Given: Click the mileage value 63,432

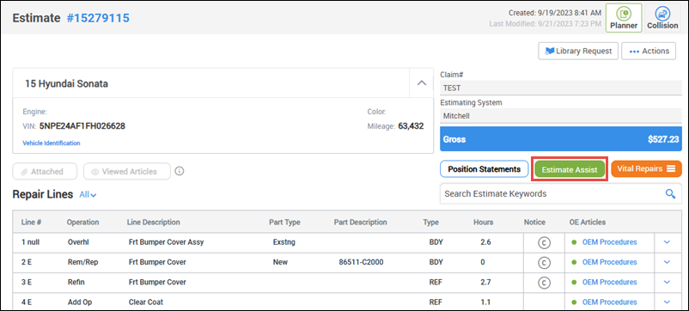Looking at the screenshot, I should [x=411, y=126].
